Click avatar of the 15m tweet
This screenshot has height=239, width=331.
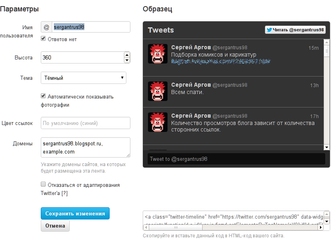pyautogui.click(x=158, y=54)
